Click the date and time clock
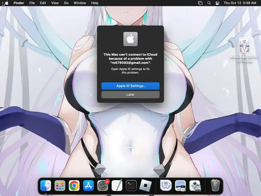 (240, 3)
